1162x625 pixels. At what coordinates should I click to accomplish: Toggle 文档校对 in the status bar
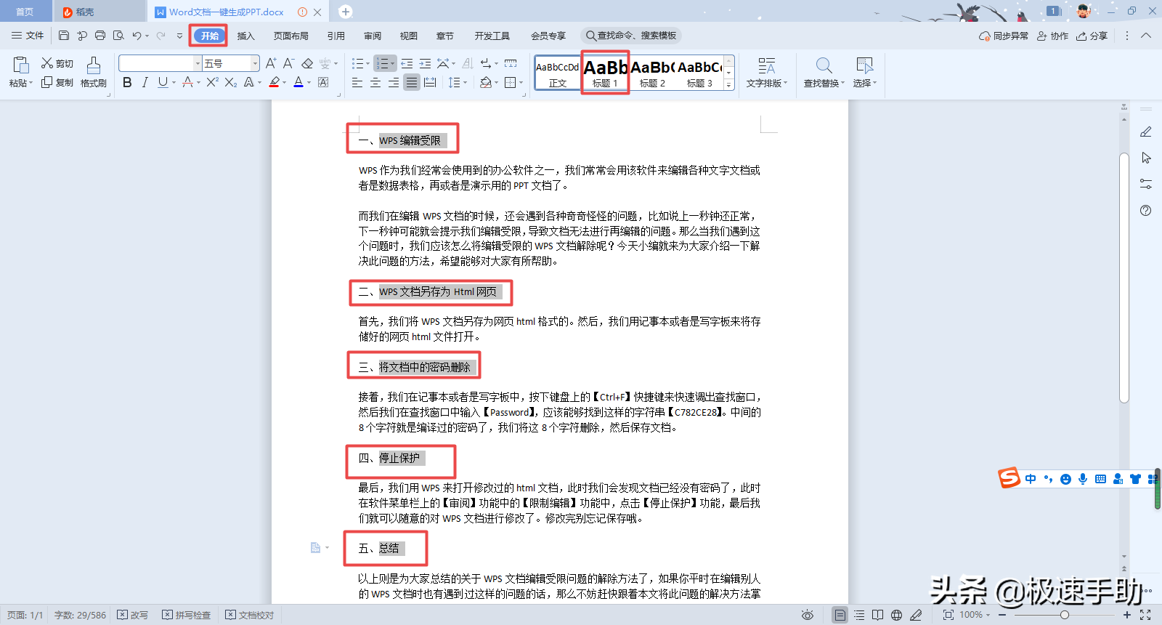(x=250, y=615)
